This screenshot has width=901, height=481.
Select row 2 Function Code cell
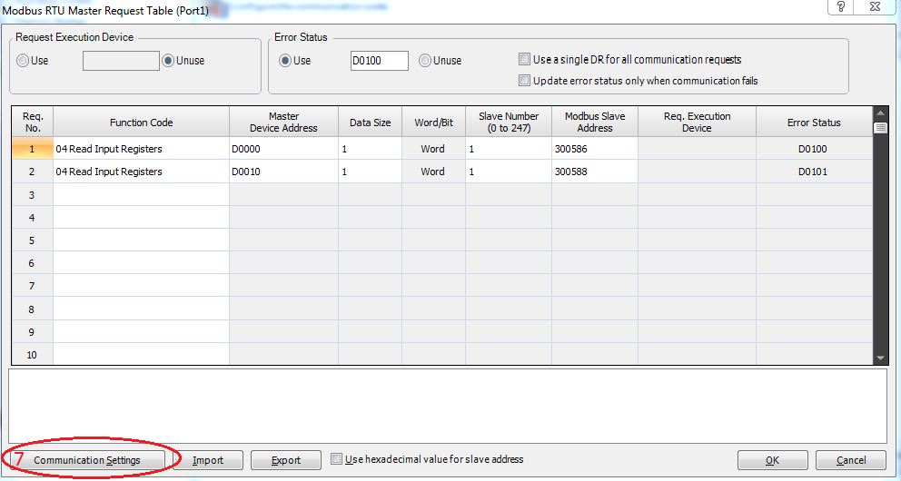(142, 172)
